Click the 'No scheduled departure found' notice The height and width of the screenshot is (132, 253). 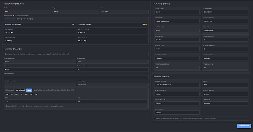click(x=54, y=90)
